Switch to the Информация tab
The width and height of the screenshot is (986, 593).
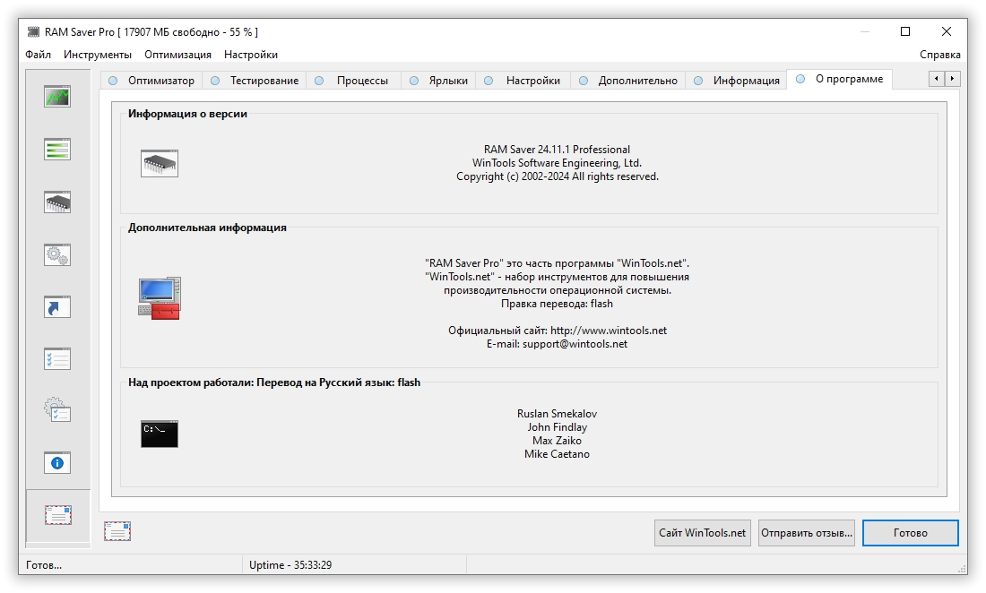[x=736, y=81]
